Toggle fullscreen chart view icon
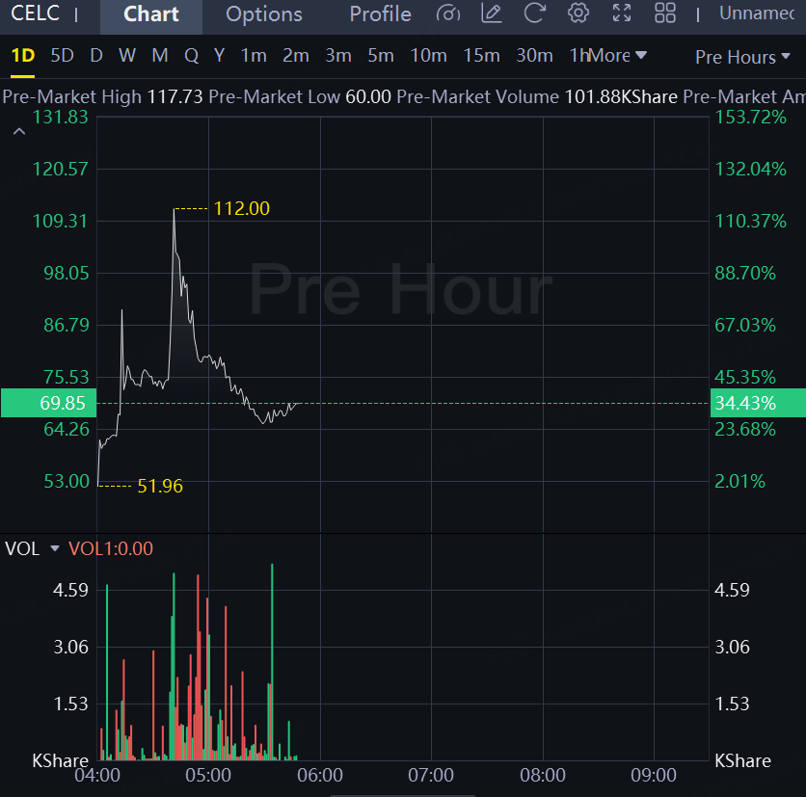 tap(622, 13)
